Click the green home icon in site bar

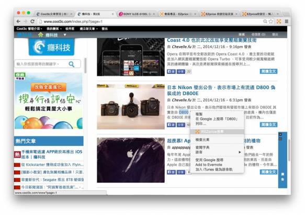point(40,35)
